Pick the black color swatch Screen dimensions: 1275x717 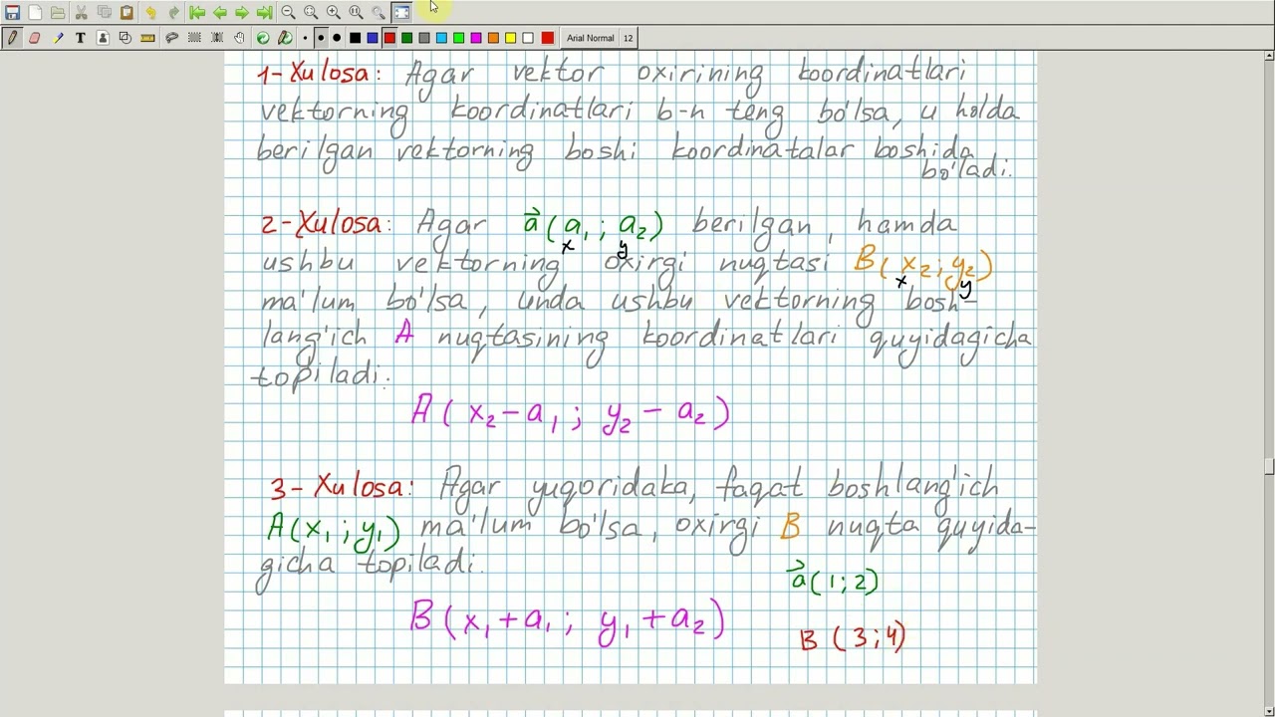coord(355,38)
